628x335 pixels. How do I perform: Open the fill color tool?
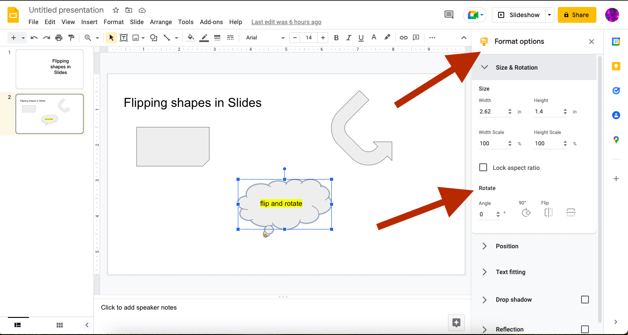191,38
